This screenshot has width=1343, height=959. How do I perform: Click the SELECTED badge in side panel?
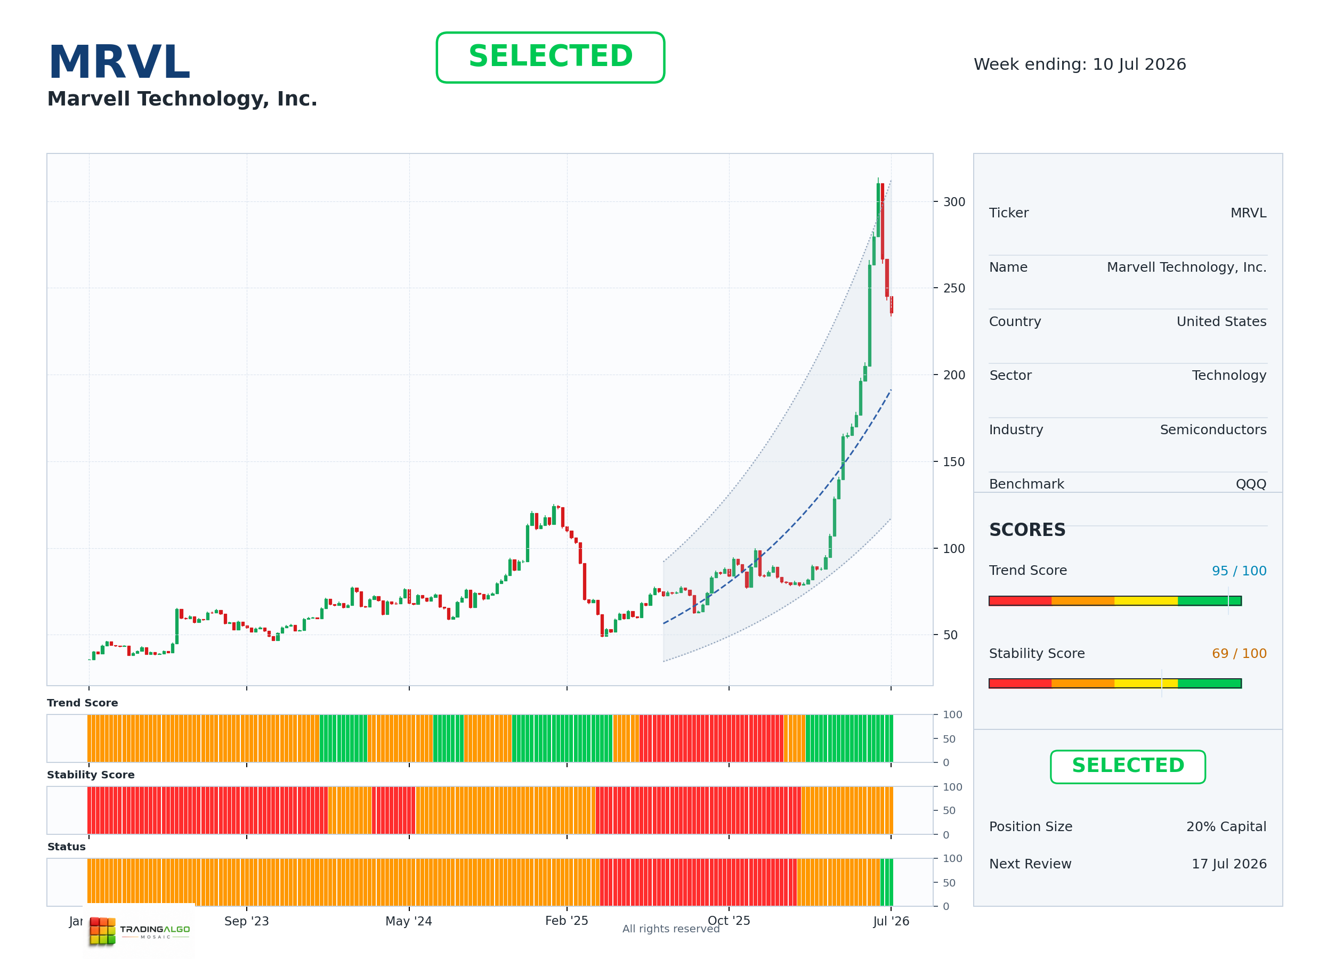click(1128, 767)
